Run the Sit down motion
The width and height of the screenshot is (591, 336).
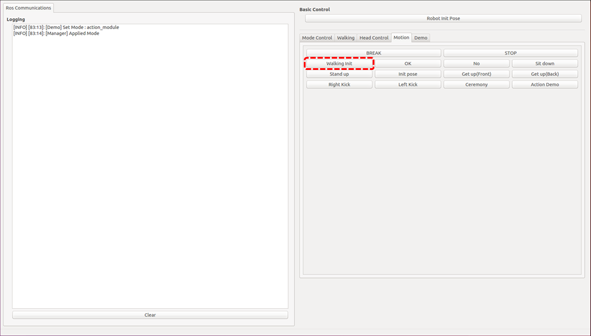545,63
